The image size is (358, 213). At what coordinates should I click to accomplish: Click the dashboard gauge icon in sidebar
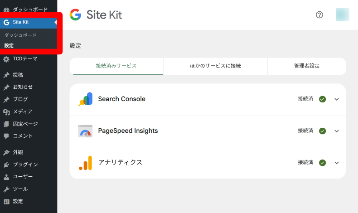(6, 10)
